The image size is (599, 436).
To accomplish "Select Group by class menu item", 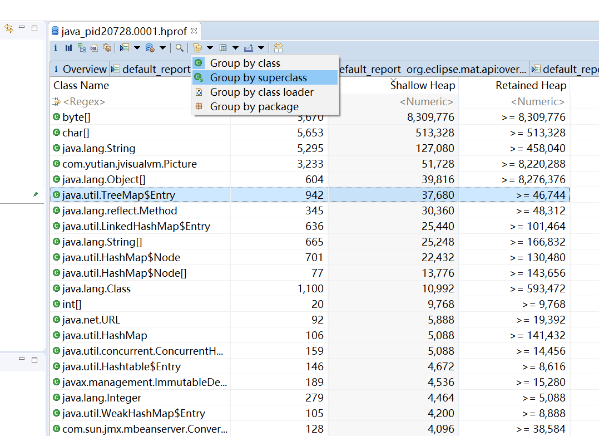I will click(x=245, y=63).
